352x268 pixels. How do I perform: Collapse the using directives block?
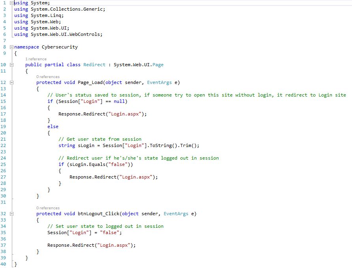[11, 3]
